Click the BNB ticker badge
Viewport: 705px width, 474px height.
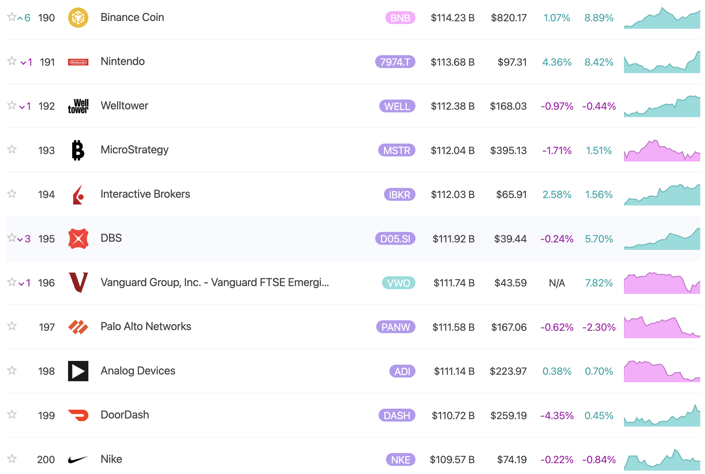click(400, 18)
